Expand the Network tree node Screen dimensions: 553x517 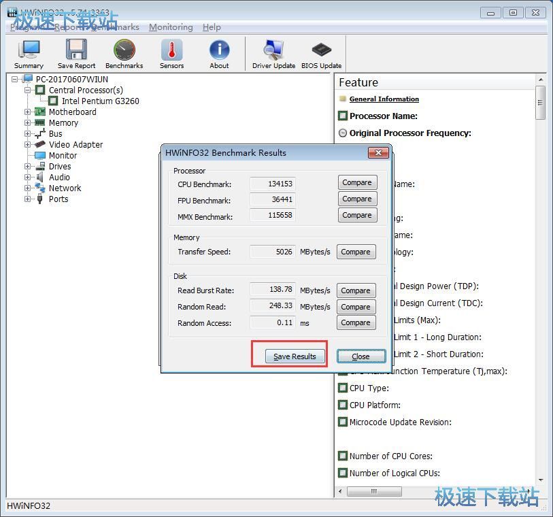point(27,188)
